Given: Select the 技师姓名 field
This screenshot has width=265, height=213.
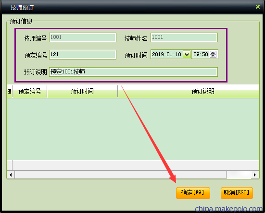Looking at the screenshot, I should pos(184,37).
